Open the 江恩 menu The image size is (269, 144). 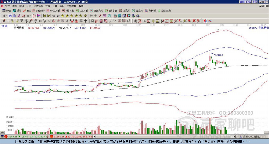click(x=29, y=6)
